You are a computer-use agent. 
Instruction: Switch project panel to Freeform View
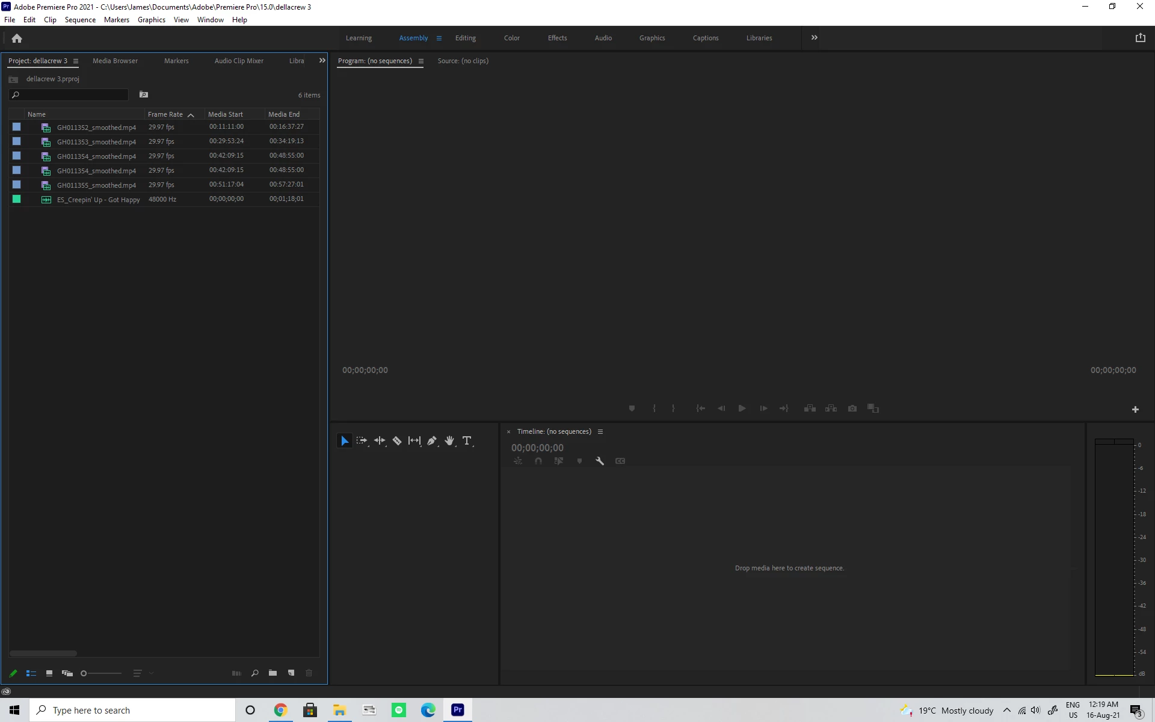coord(67,673)
